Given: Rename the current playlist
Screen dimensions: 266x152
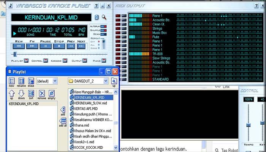Looking at the screenshot, I should (x=21, y=82).
